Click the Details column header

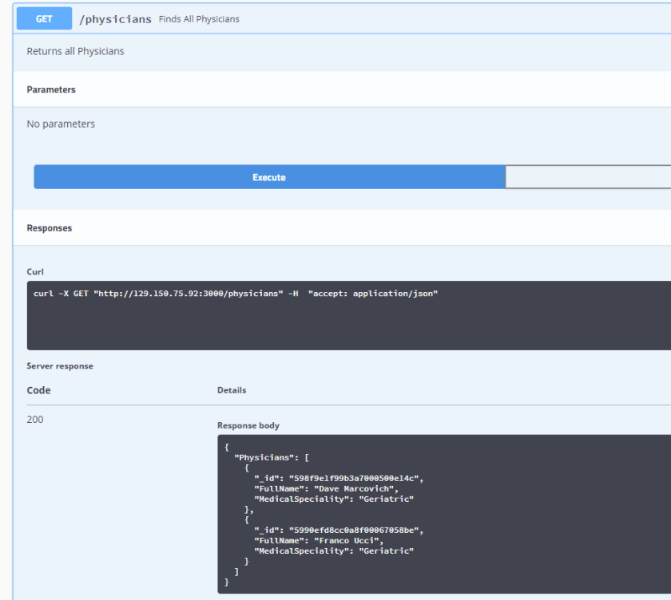232,390
